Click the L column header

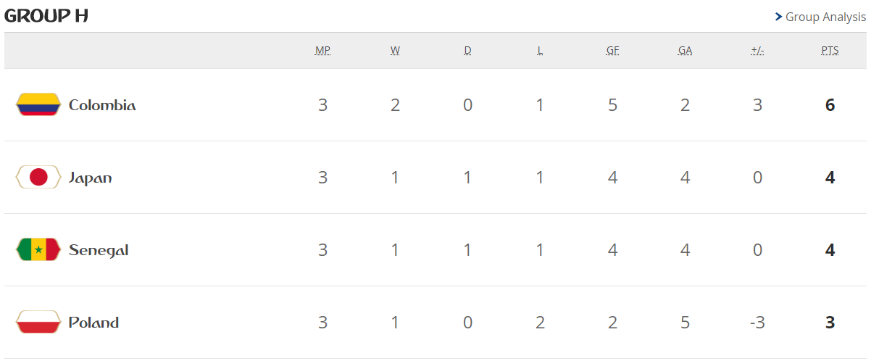[540, 50]
